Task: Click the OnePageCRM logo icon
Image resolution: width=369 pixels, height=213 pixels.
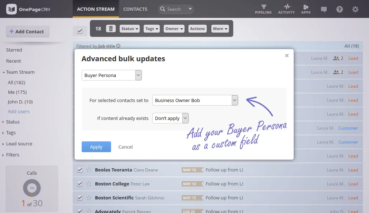Action: (11, 9)
